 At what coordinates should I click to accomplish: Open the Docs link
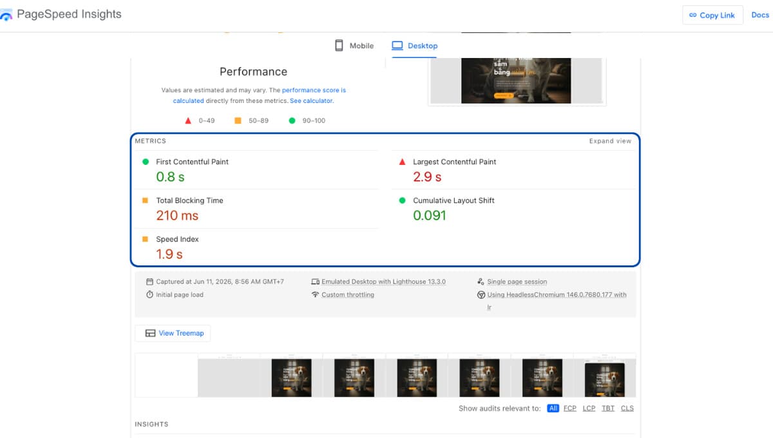point(760,15)
